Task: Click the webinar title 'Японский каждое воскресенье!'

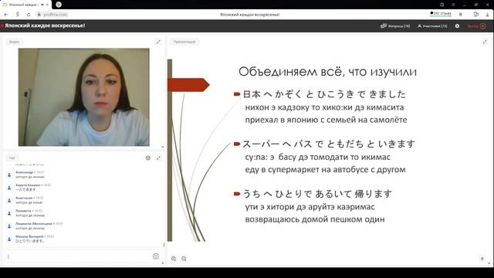Action: pyautogui.click(x=45, y=25)
